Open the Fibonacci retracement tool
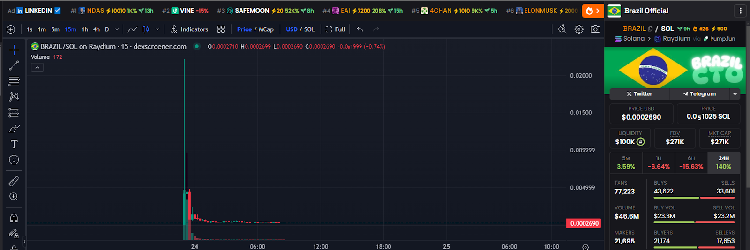750x250 pixels. click(x=14, y=81)
